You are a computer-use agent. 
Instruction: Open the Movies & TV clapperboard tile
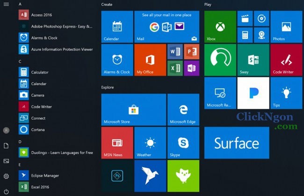[245, 18]
